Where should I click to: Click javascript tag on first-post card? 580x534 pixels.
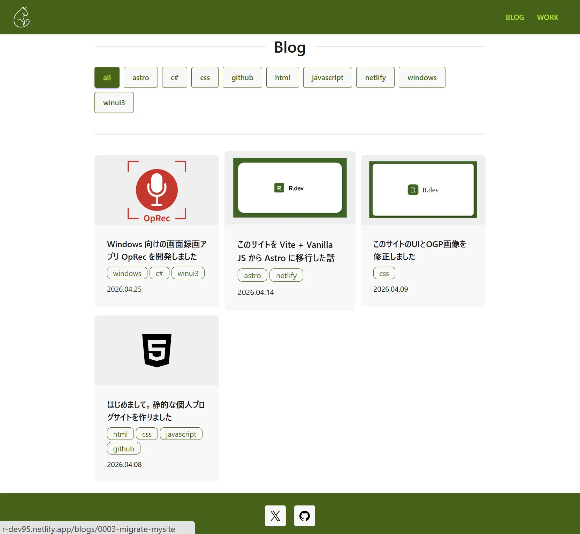(181, 434)
